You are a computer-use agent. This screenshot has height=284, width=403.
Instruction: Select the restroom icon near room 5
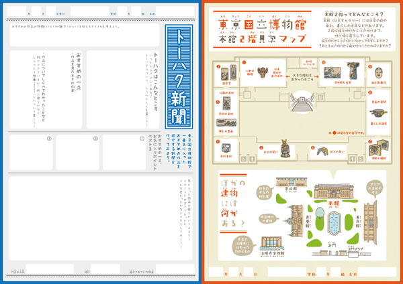coord(253,159)
